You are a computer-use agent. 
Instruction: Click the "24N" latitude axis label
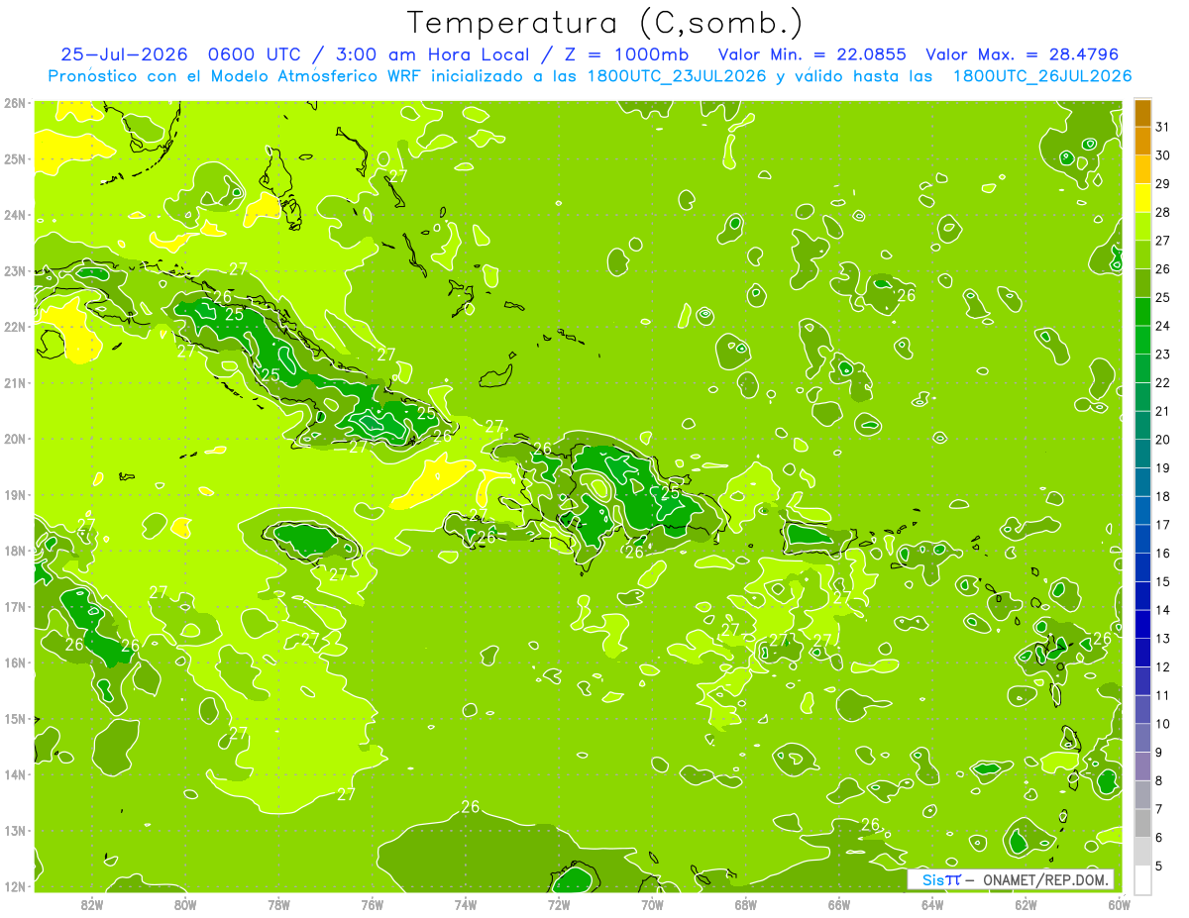pos(14,215)
